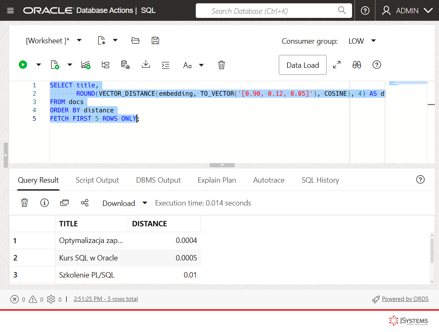Open the hamburger navigation menu
439x332 pixels.
10,11
